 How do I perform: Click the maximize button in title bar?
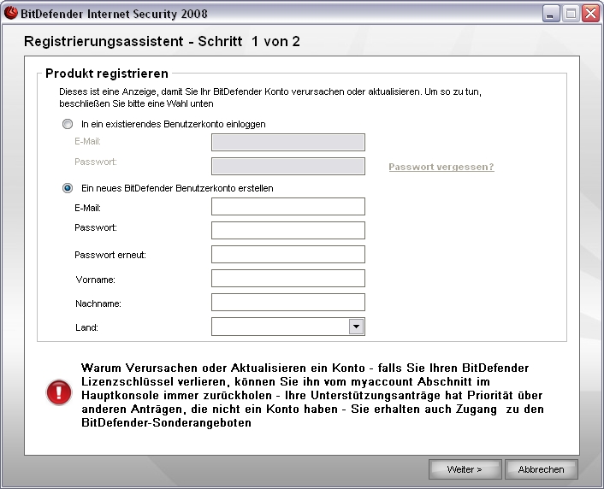[571, 14]
